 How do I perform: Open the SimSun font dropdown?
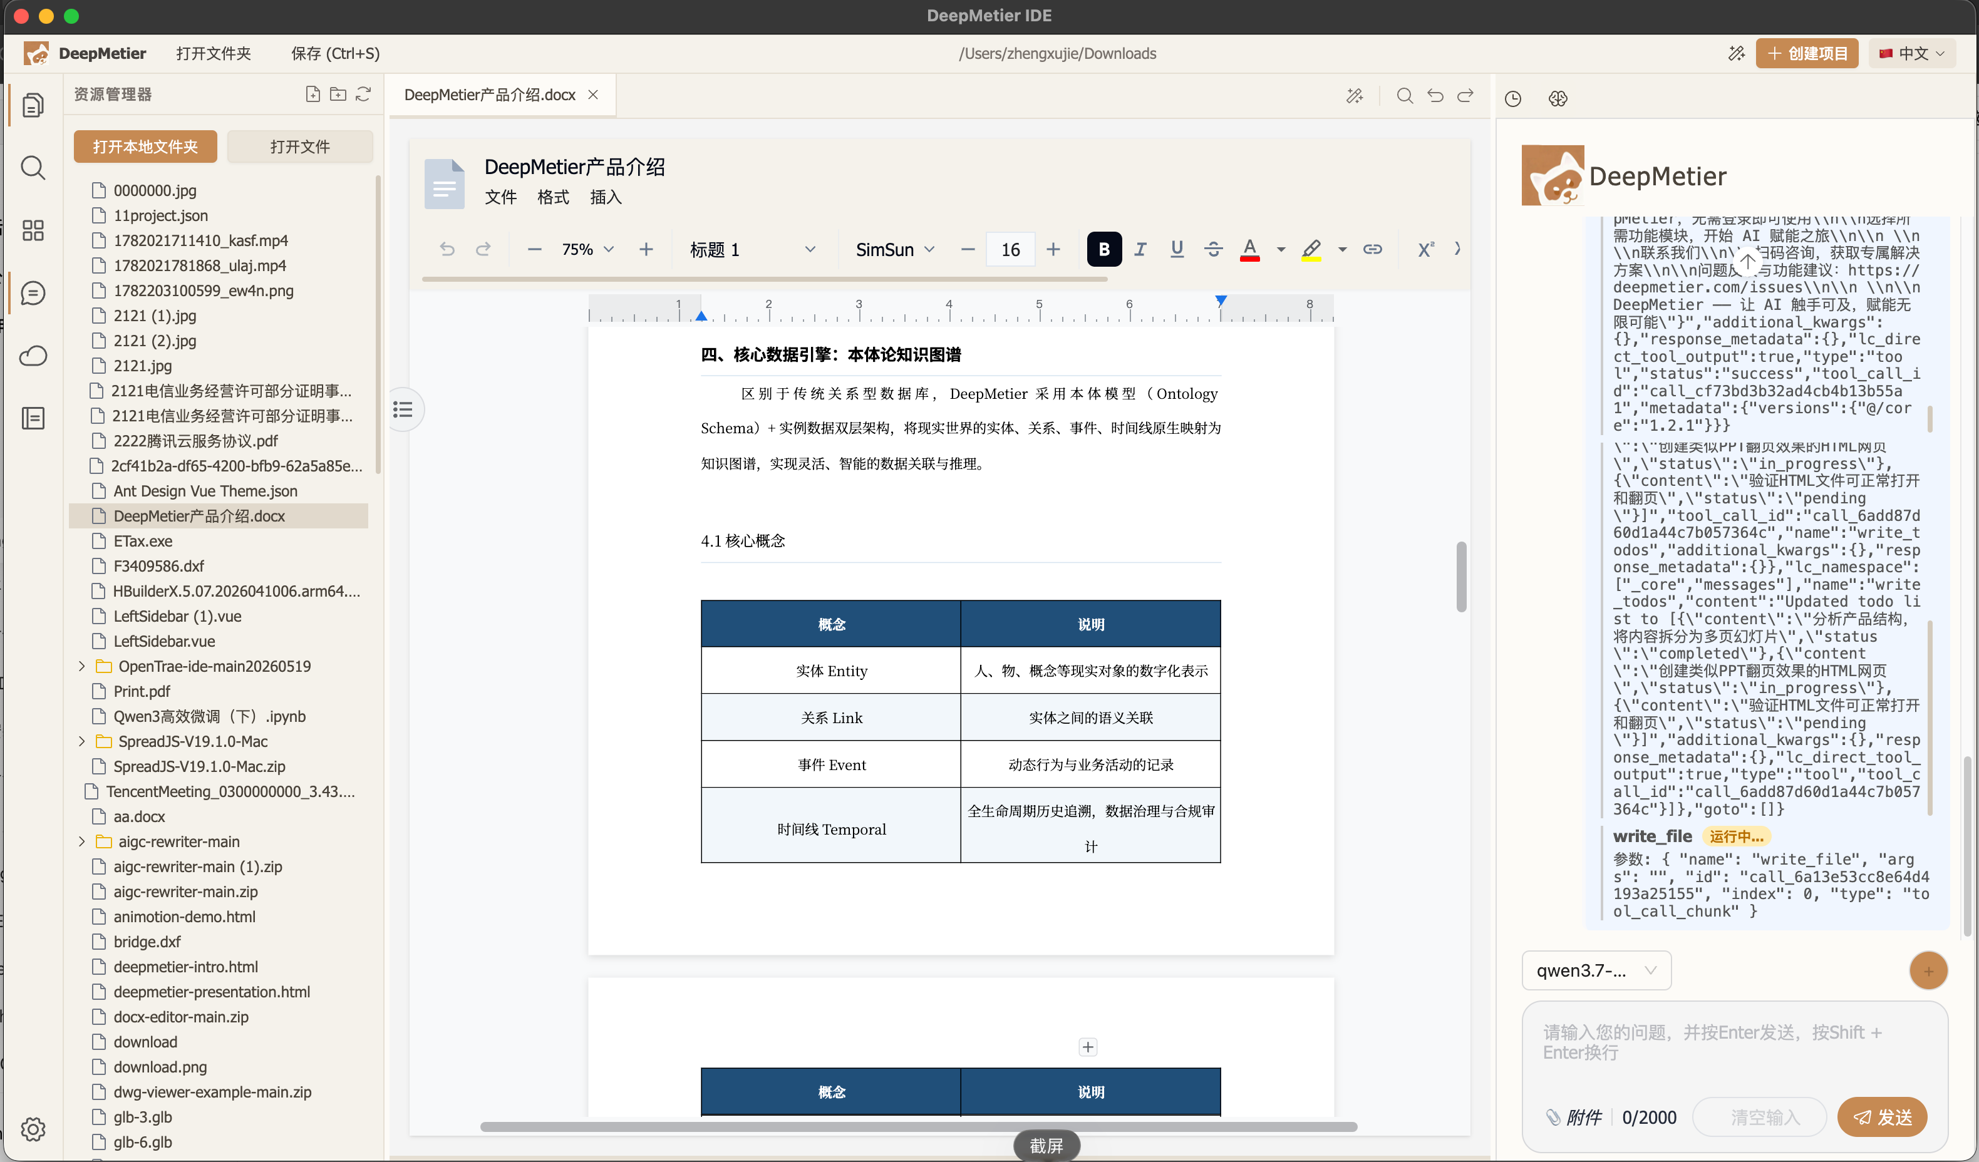tap(894, 249)
